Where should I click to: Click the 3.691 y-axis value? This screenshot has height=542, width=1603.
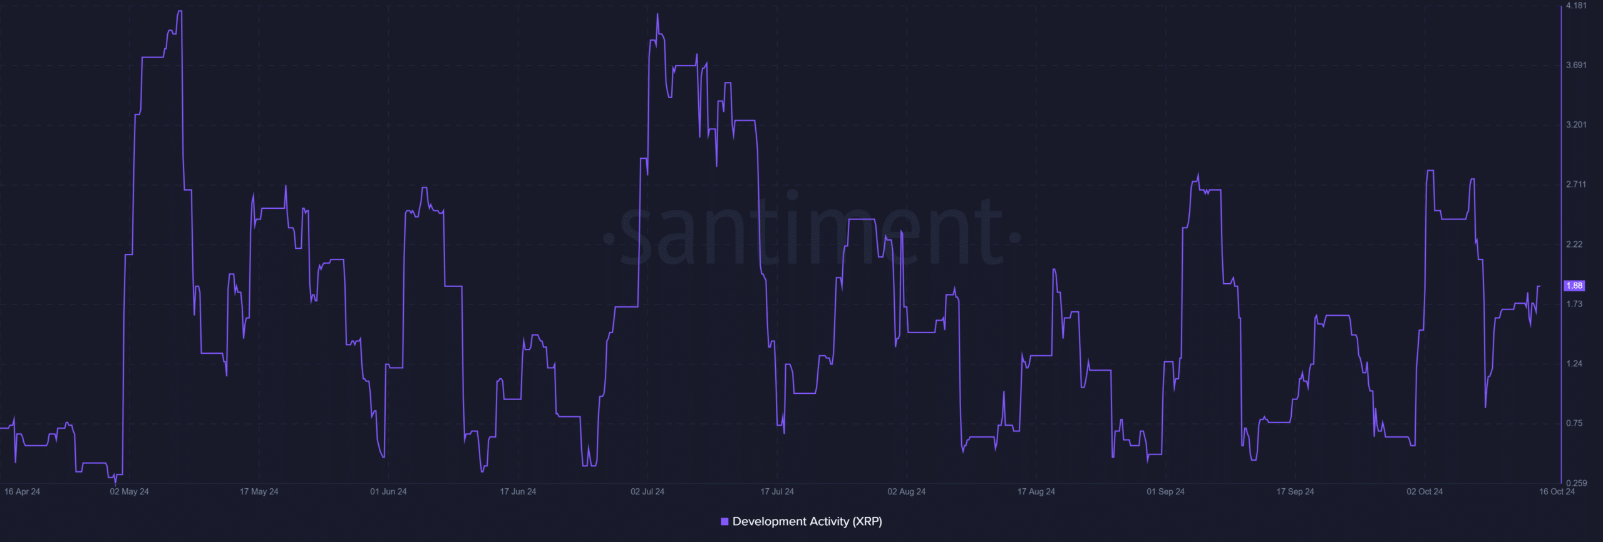click(x=1576, y=65)
